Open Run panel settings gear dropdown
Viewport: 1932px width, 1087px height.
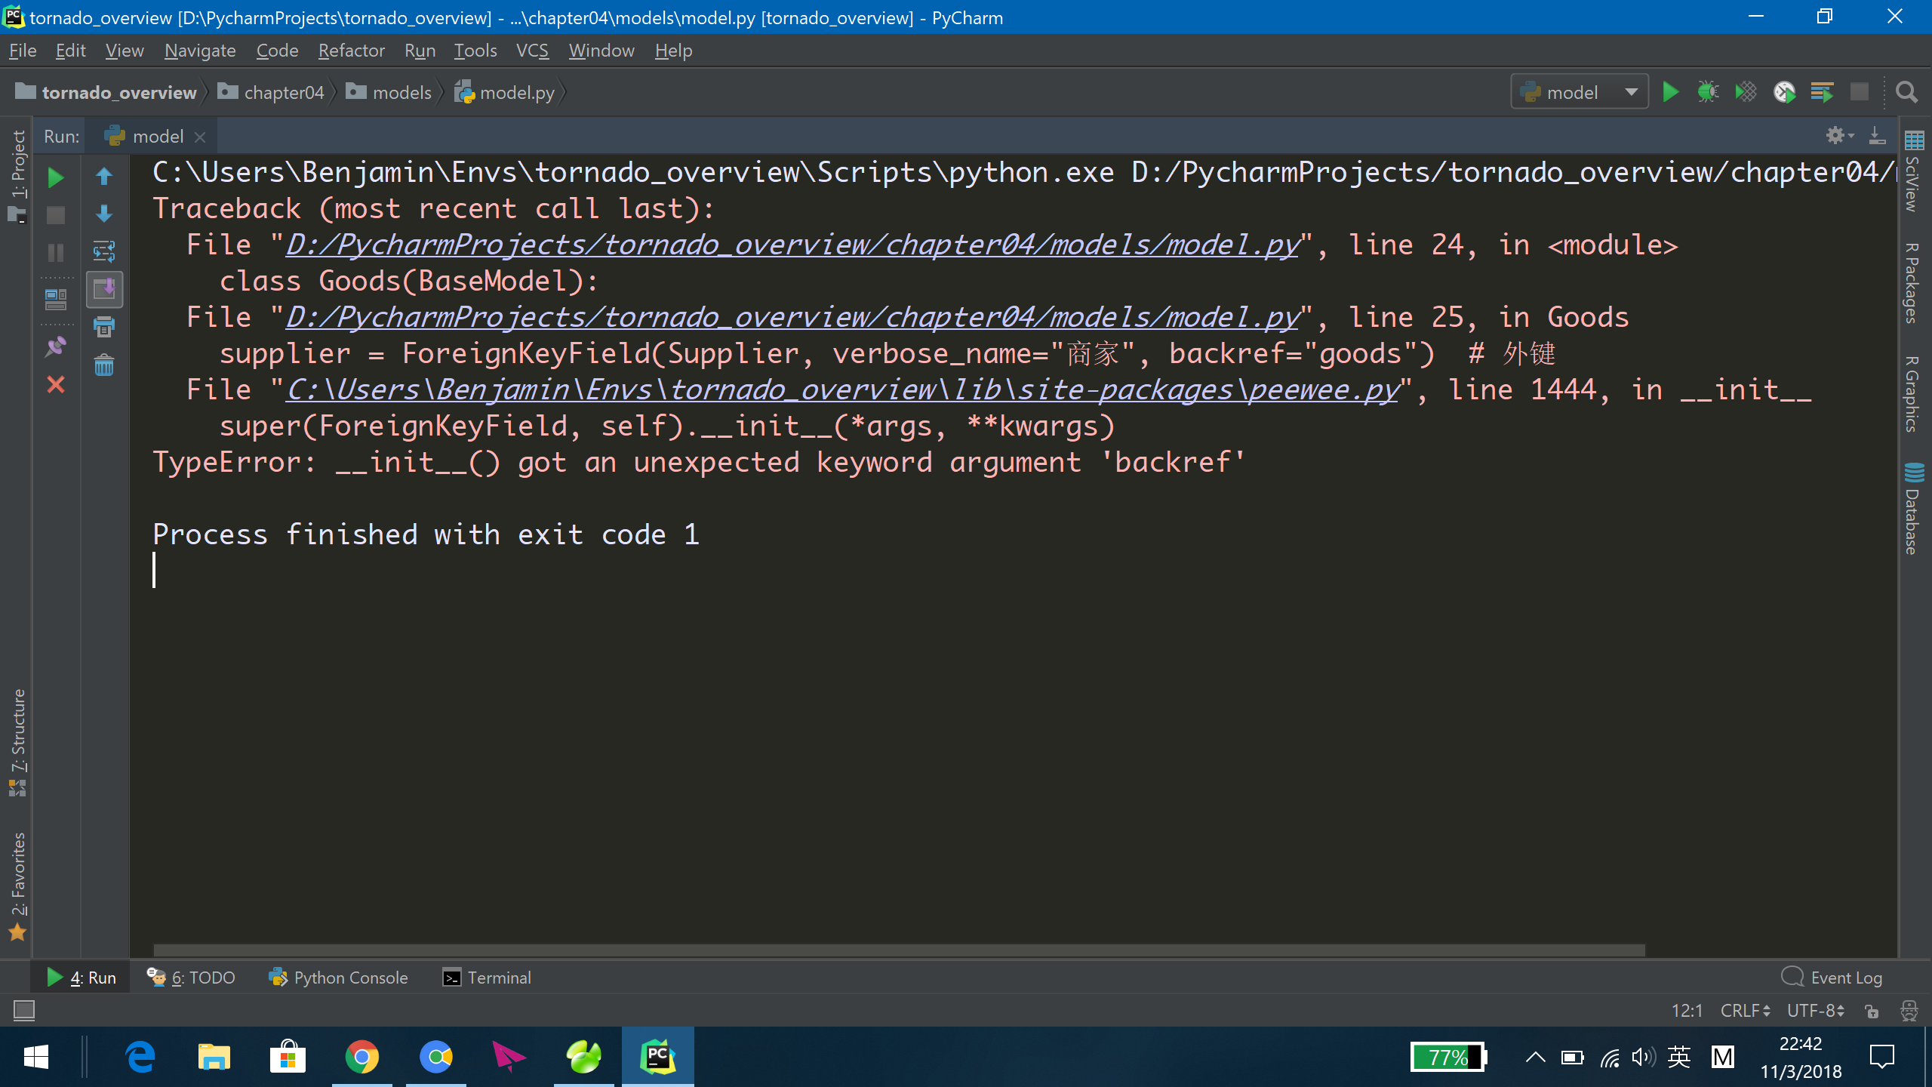(1839, 136)
